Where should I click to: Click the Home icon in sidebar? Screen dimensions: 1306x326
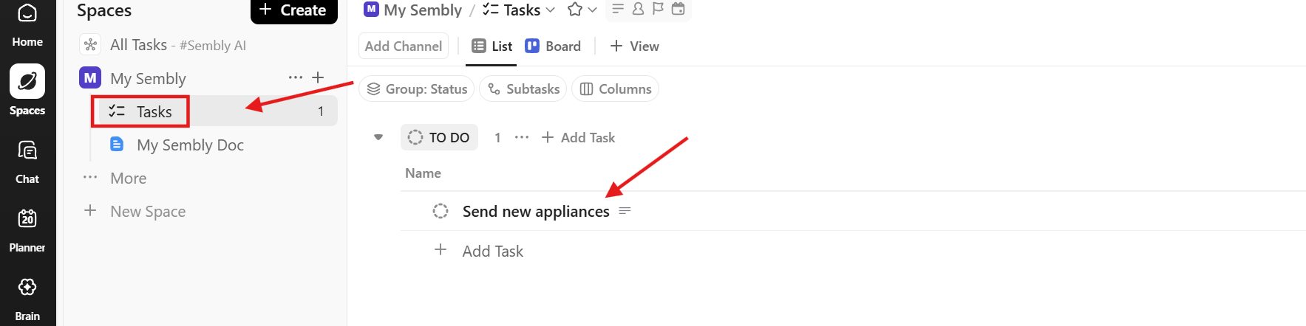point(27,14)
